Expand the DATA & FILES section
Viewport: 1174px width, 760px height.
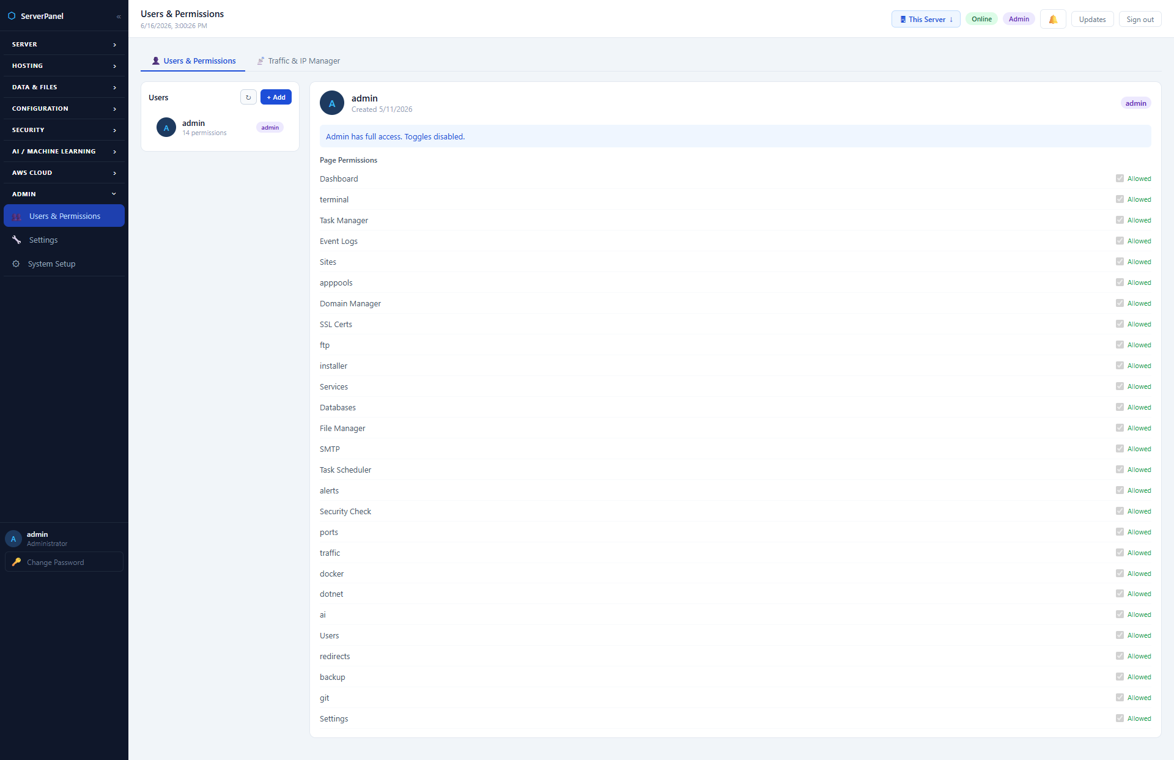pyautogui.click(x=64, y=87)
